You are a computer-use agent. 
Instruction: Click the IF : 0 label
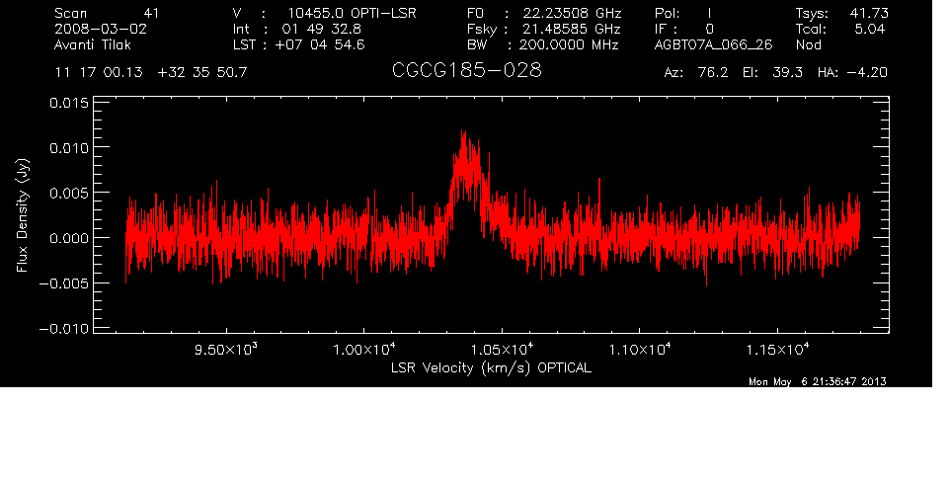point(684,29)
